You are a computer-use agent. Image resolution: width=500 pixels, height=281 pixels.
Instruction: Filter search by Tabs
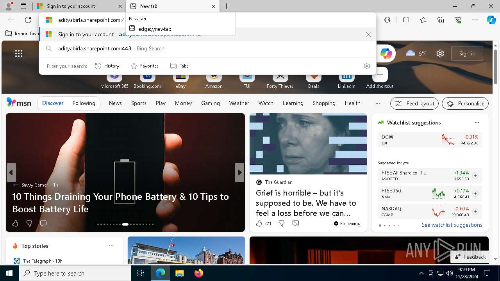(180, 66)
